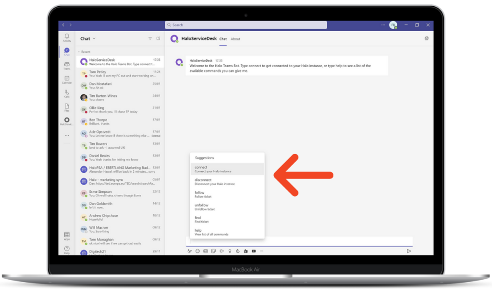Open more apps ellipsis in sidebar

(67, 136)
